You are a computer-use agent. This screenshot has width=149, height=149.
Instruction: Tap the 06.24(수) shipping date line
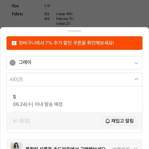pyautogui.click(x=38, y=104)
